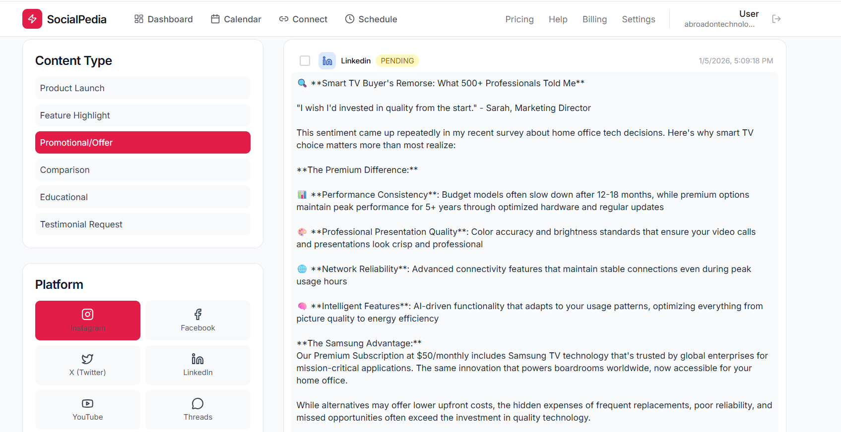Click the user account name abroadontechnolo...
This screenshot has width=841, height=432.
click(719, 24)
